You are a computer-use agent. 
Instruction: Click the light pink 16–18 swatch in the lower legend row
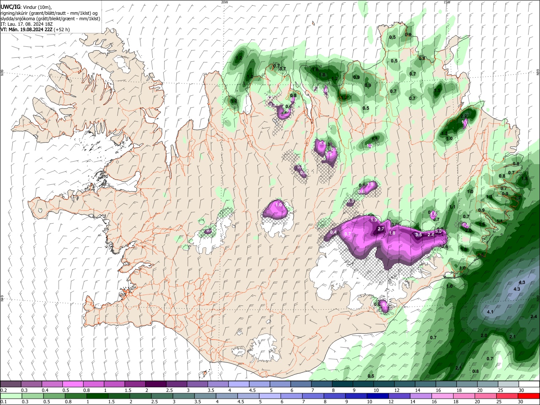[443, 396]
